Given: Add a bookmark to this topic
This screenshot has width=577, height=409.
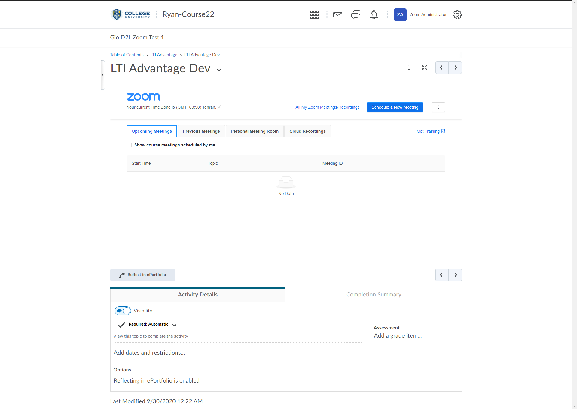Looking at the screenshot, I should 409,68.
